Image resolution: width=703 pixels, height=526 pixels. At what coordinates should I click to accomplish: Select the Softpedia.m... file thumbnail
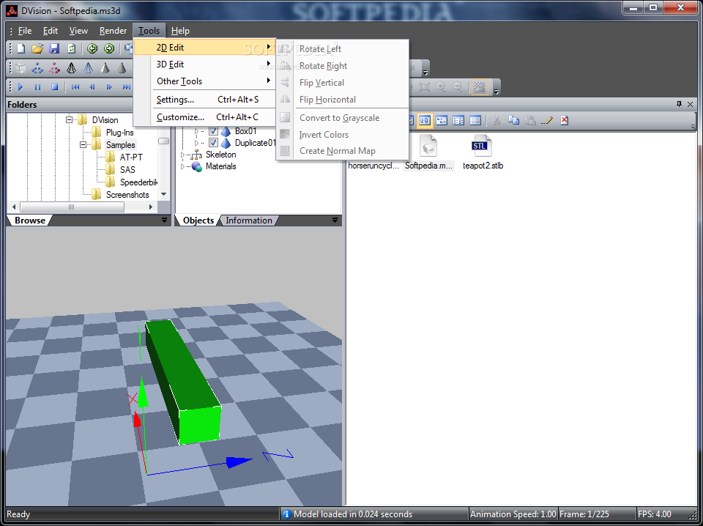[428, 152]
